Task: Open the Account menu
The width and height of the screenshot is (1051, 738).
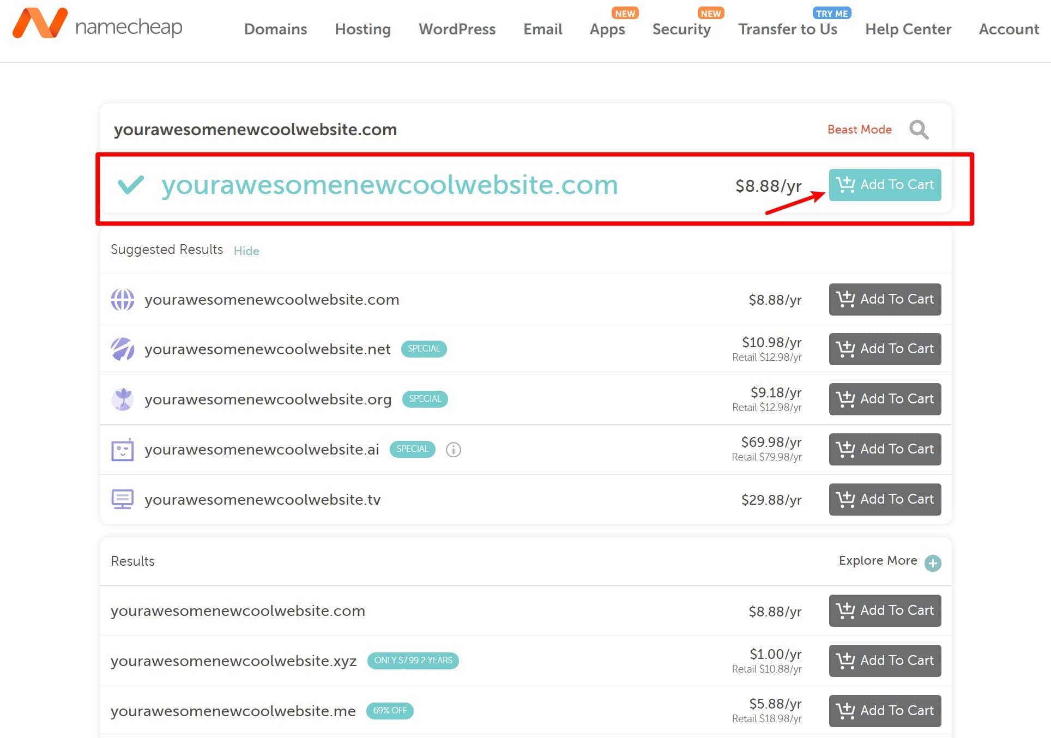Action: tap(1008, 30)
